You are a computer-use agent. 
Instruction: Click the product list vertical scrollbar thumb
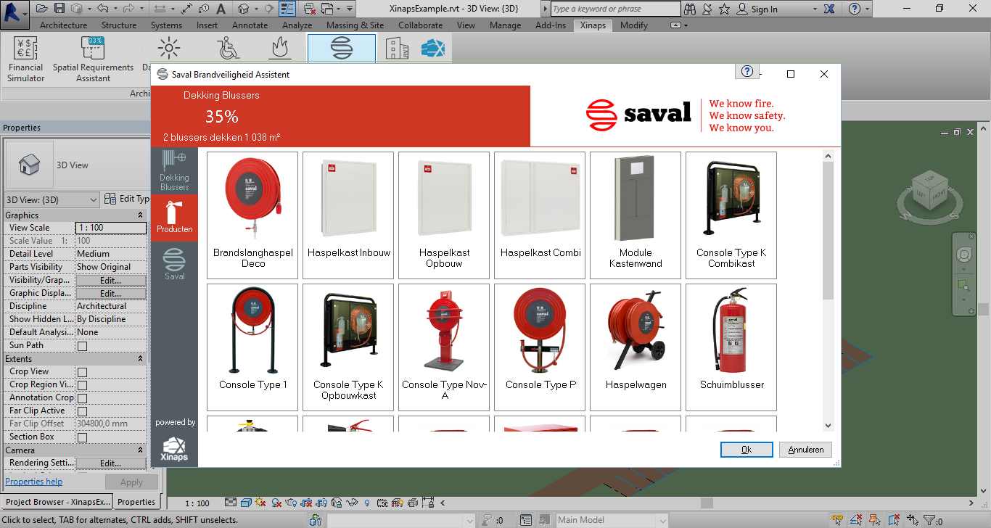(828, 231)
